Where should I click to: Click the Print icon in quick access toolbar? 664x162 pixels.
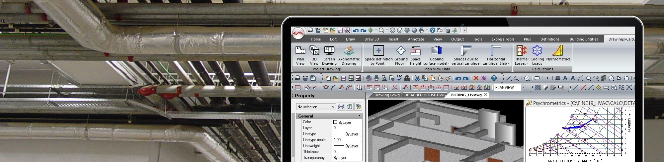[x=422, y=30]
